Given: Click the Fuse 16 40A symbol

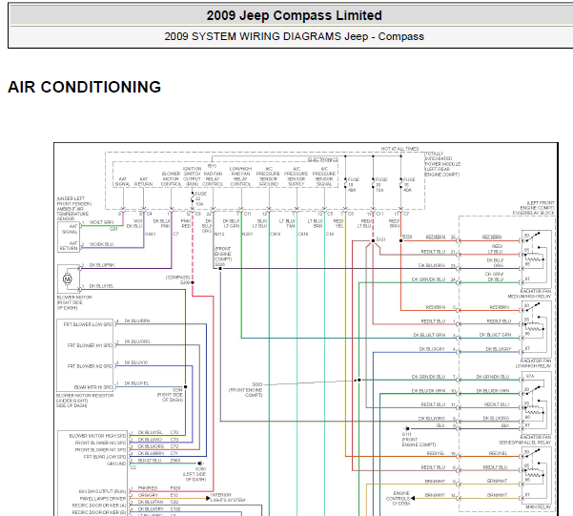Looking at the screenshot, I should click(400, 185).
